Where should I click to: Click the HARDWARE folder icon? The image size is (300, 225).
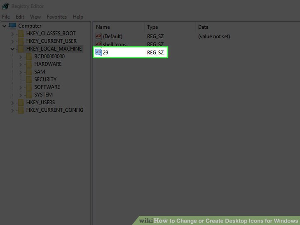point(29,64)
